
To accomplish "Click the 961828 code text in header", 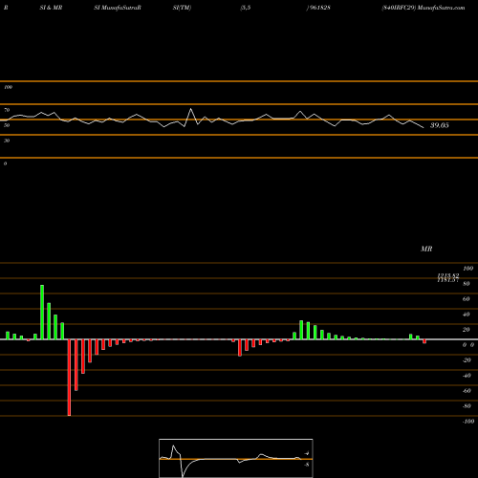I will pos(320,8).
